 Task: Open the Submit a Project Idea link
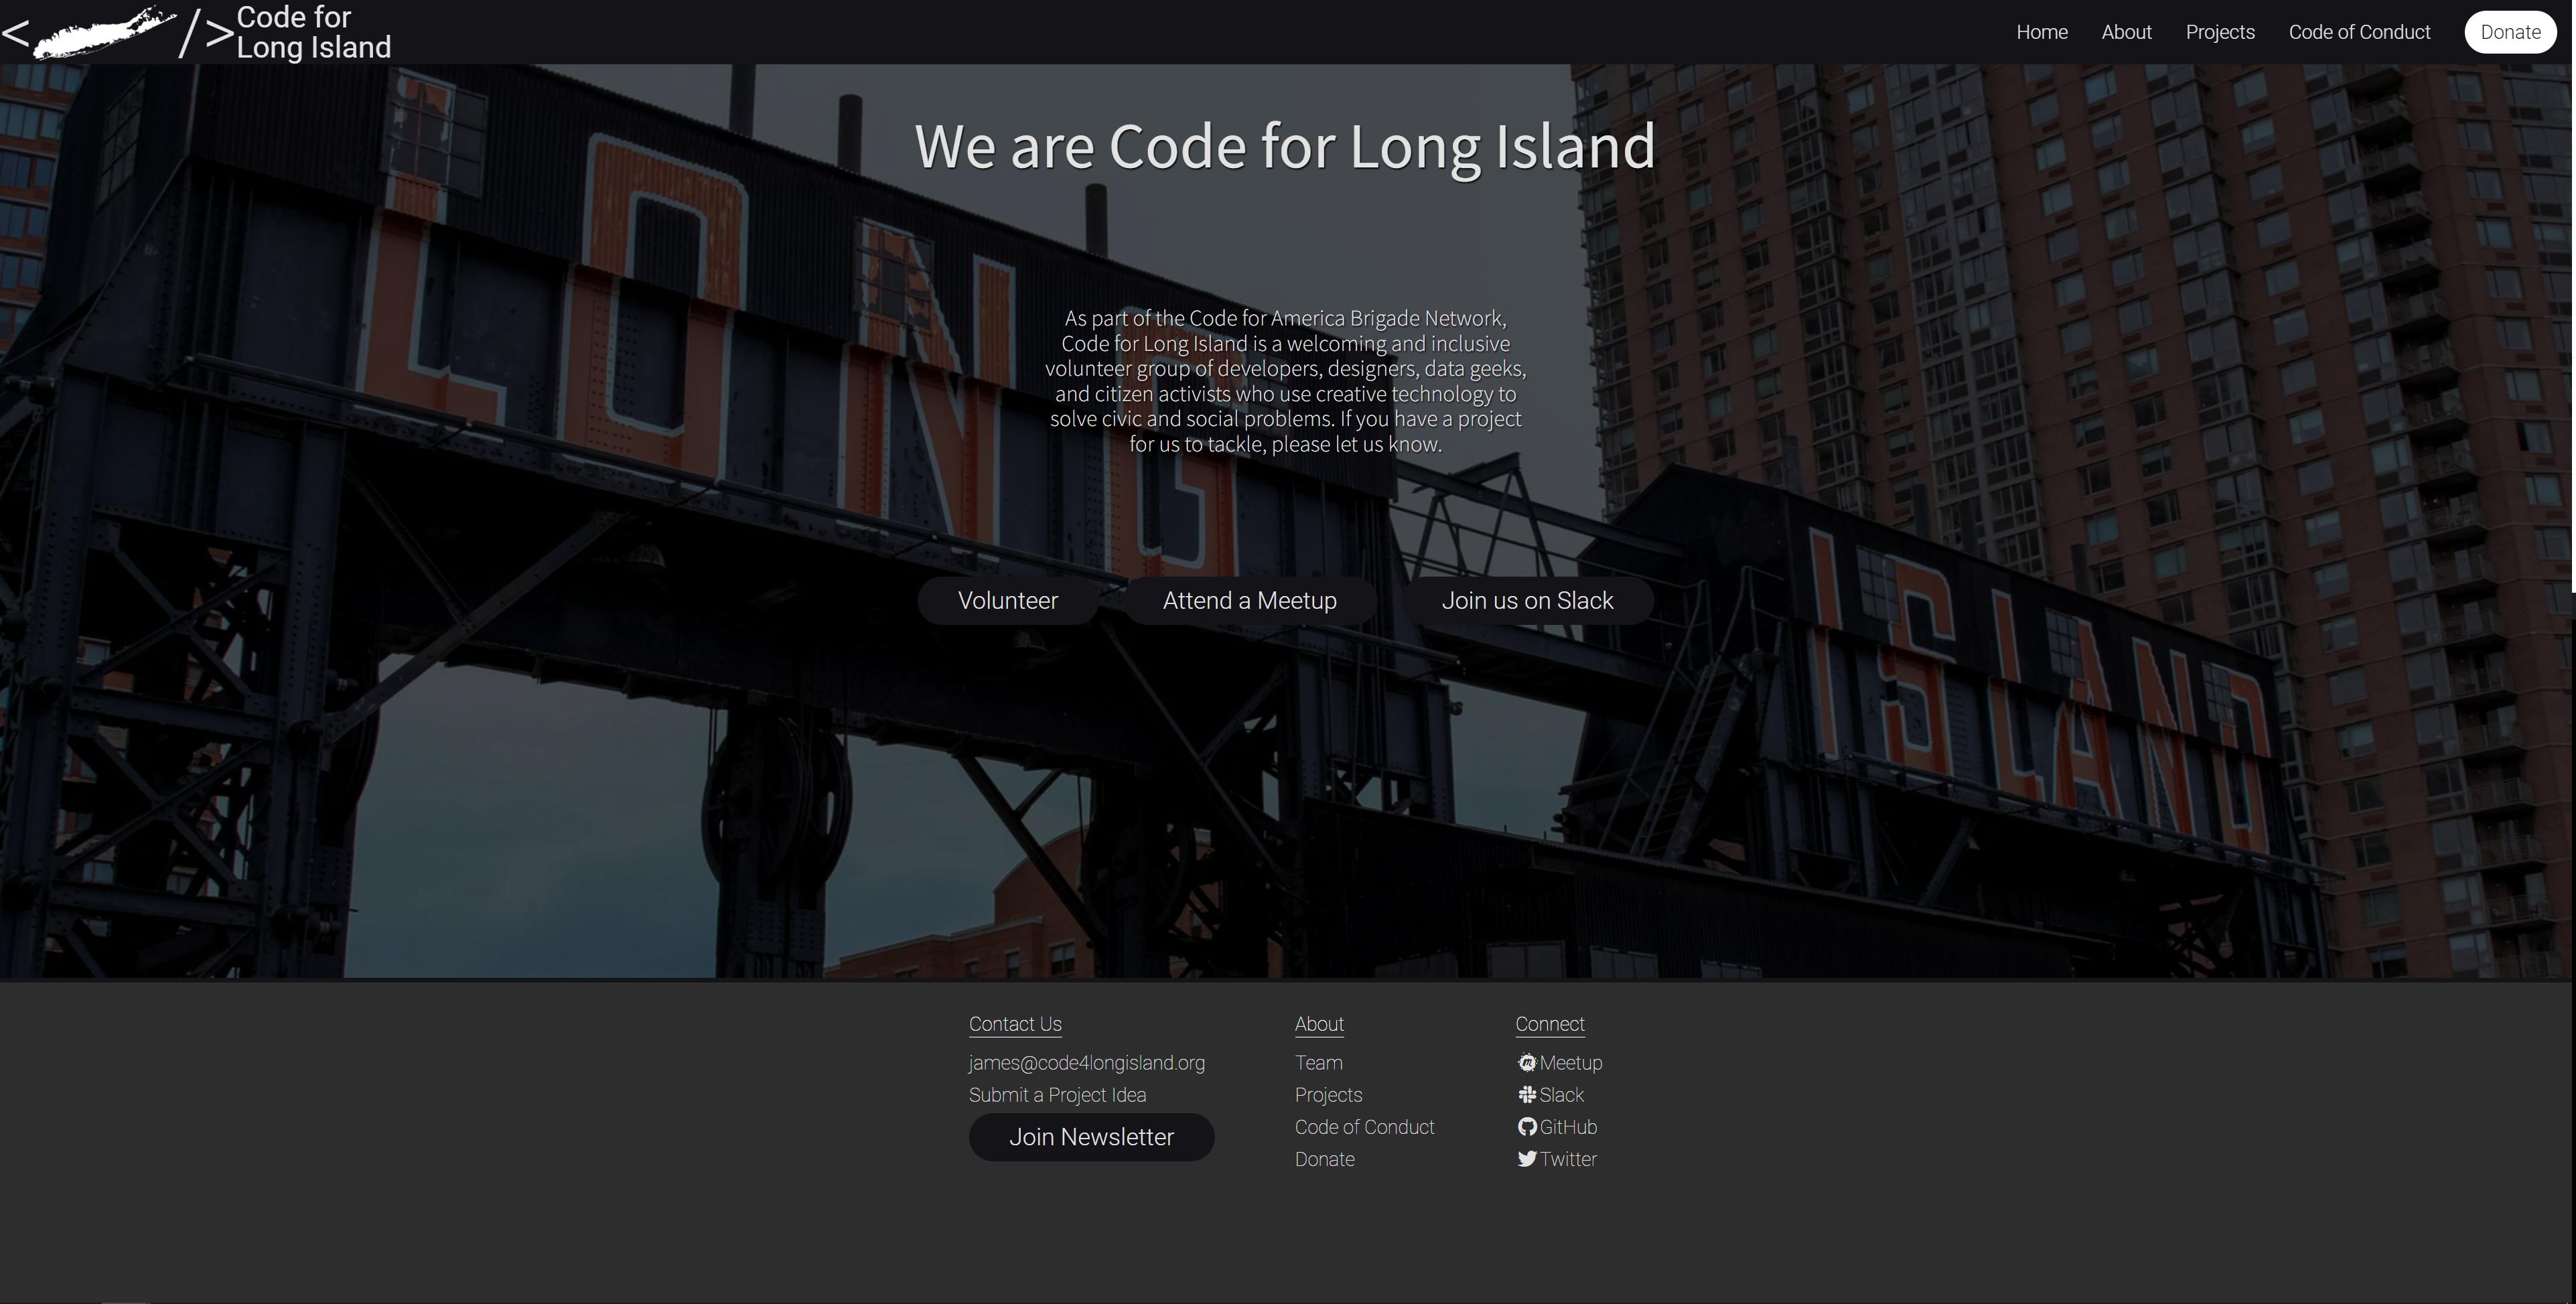pos(1057,1095)
